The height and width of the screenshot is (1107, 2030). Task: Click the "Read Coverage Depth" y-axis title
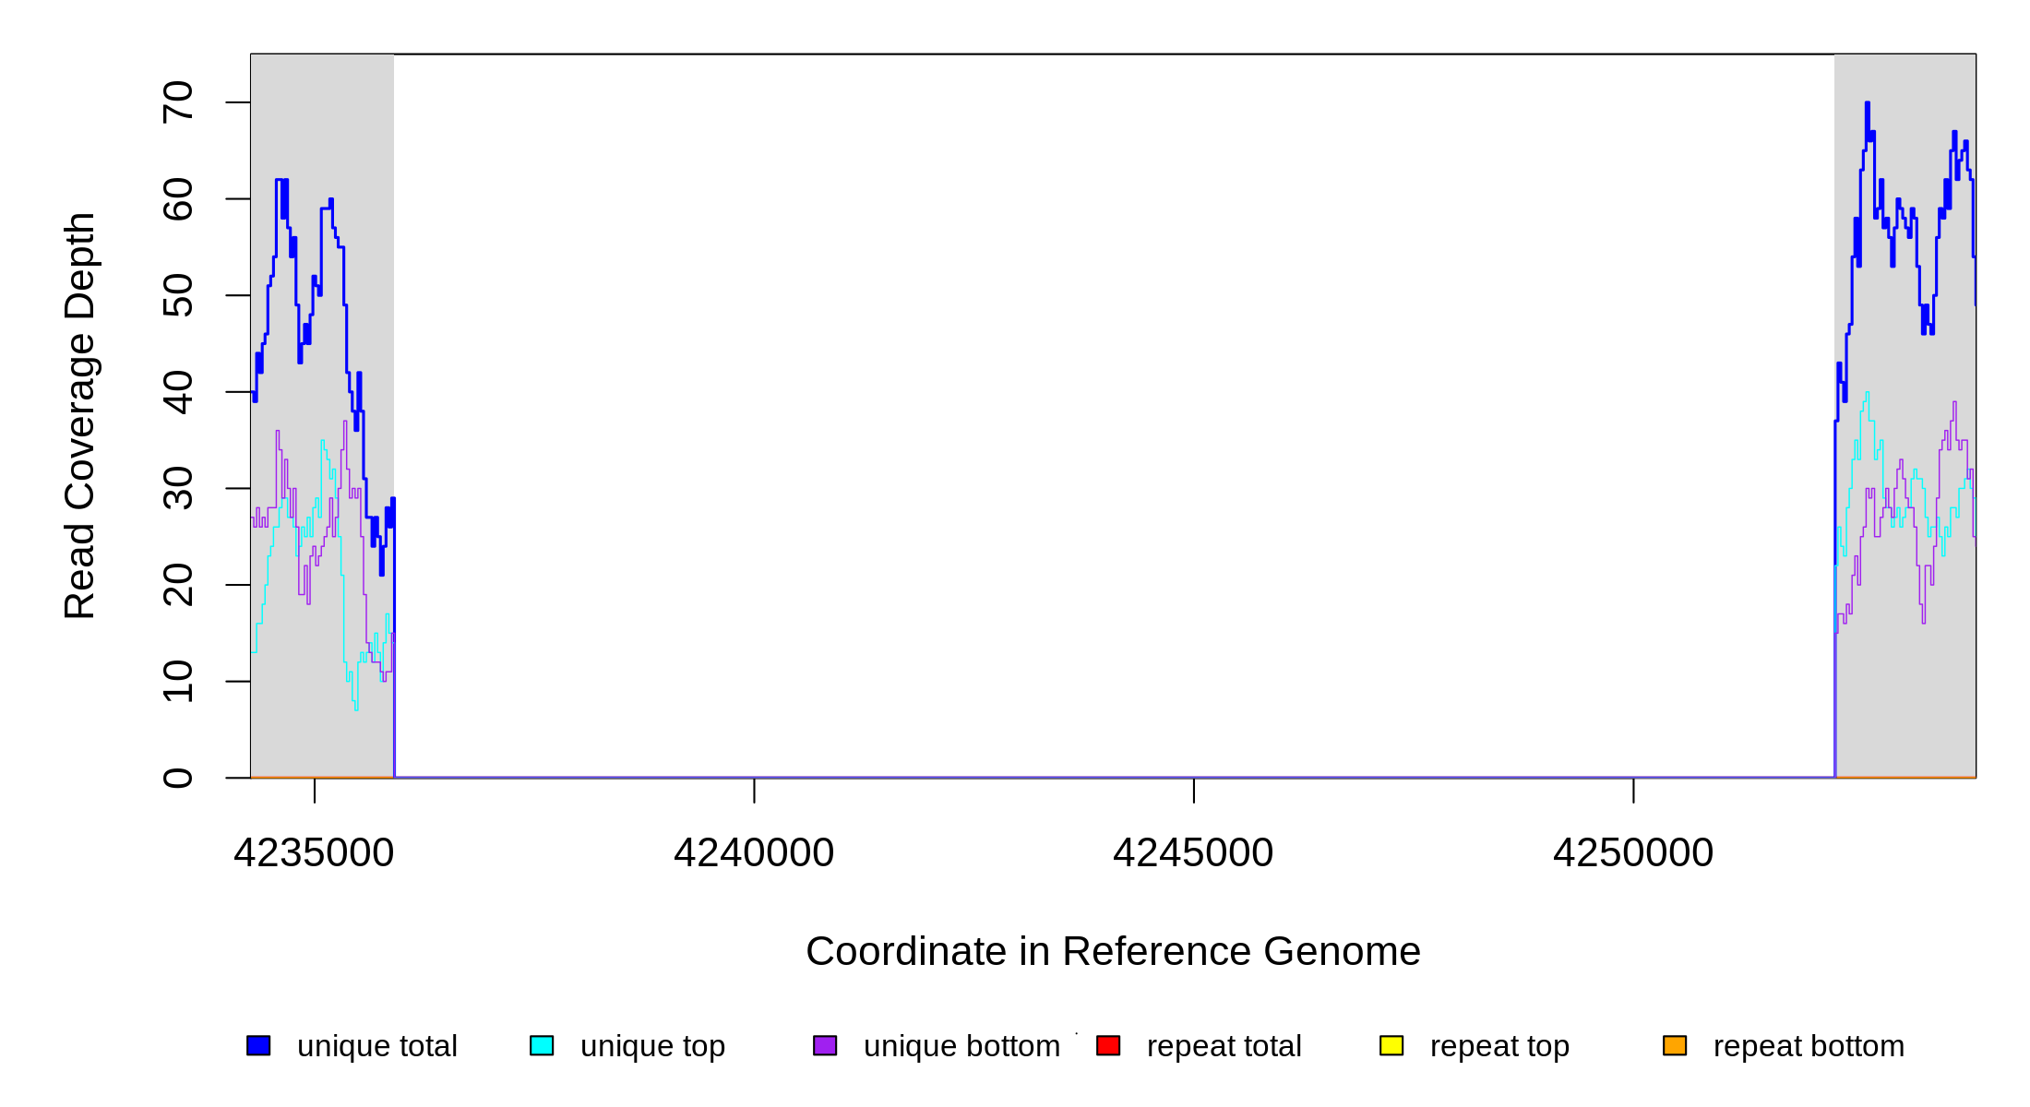(80, 415)
